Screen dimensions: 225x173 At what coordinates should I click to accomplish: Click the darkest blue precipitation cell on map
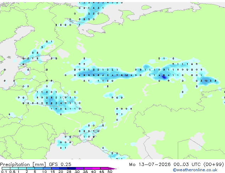(x=164, y=77)
